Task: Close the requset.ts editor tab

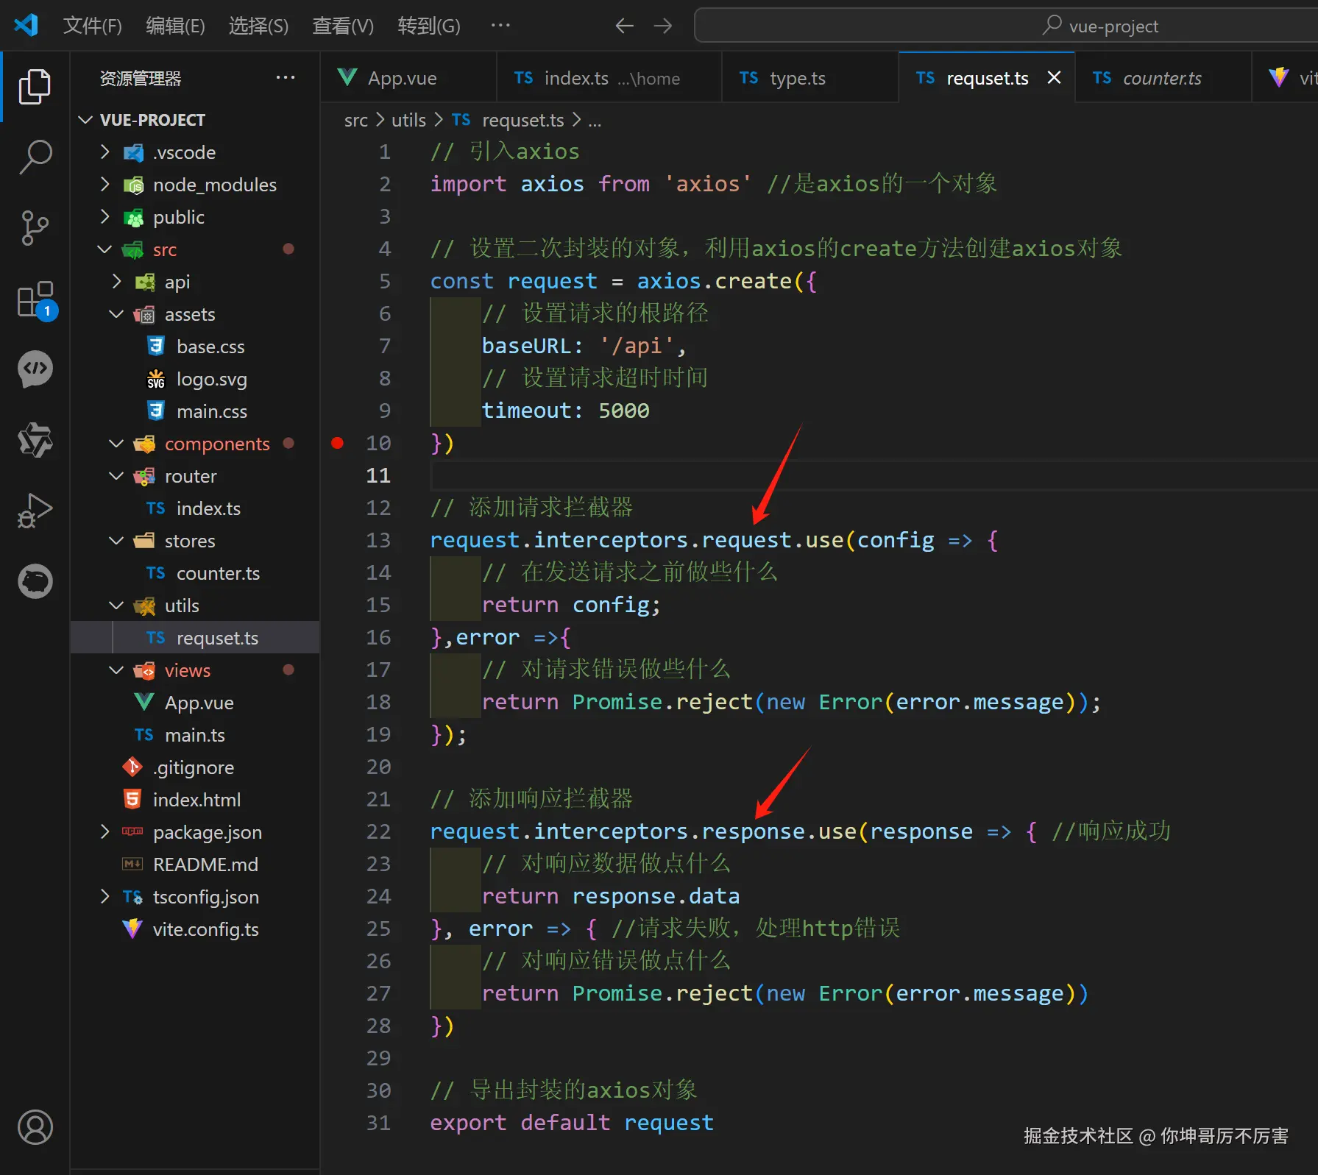Action: 1054,78
